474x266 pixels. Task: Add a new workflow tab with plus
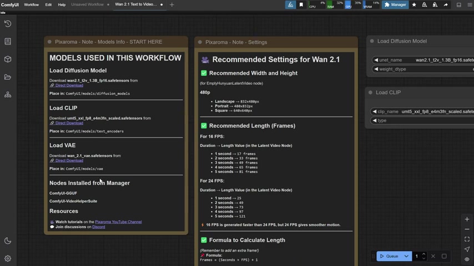pyautogui.click(x=172, y=4)
